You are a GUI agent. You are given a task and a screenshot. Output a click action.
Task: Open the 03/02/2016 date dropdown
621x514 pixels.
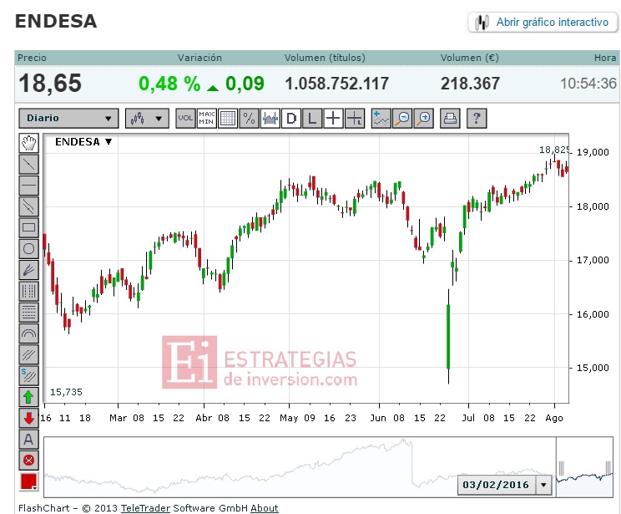click(x=543, y=485)
